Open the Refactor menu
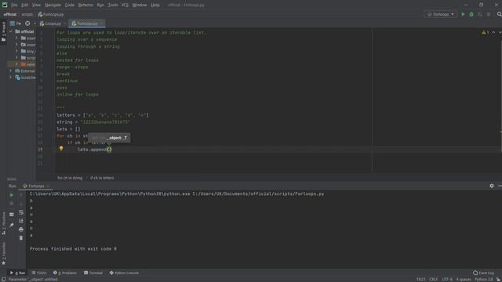Screen dimensions: 502x282 (x=85, y=5)
